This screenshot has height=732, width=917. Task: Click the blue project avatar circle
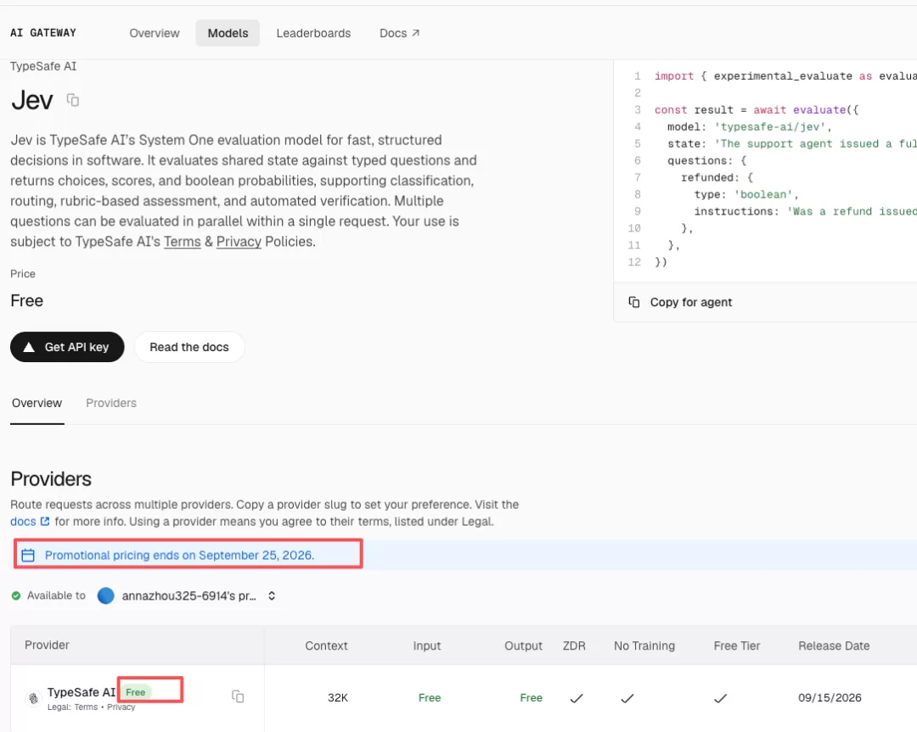point(106,596)
